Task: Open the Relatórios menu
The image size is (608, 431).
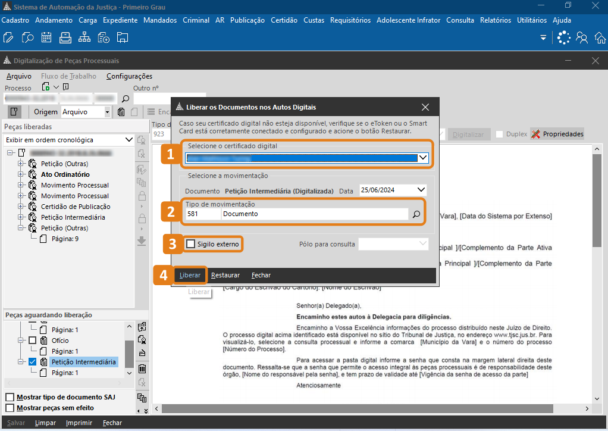Action: [x=495, y=20]
